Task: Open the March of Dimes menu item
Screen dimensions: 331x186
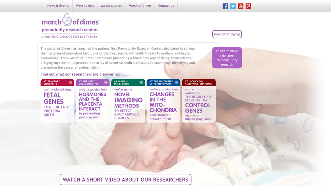Action: coord(140,6)
